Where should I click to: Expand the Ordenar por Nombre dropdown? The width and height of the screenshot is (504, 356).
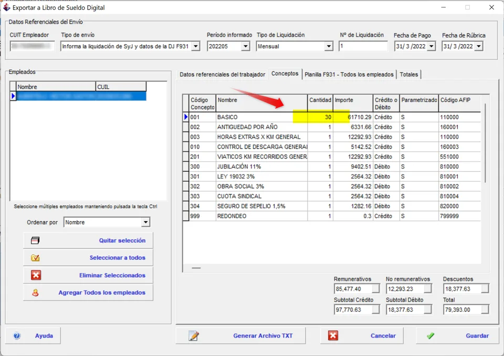[145, 222]
